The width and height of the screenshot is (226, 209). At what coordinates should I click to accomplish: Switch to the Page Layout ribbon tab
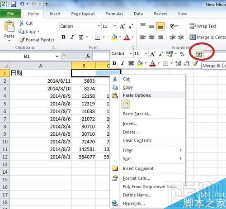pyautogui.click(x=83, y=14)
